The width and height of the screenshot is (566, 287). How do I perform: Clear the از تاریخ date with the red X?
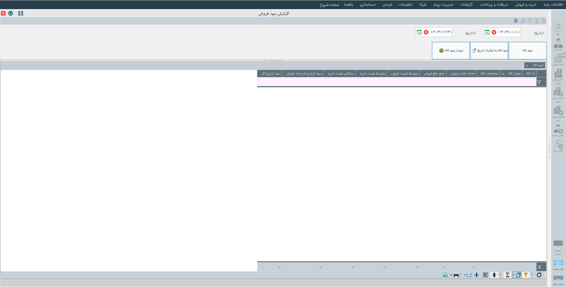494,32
